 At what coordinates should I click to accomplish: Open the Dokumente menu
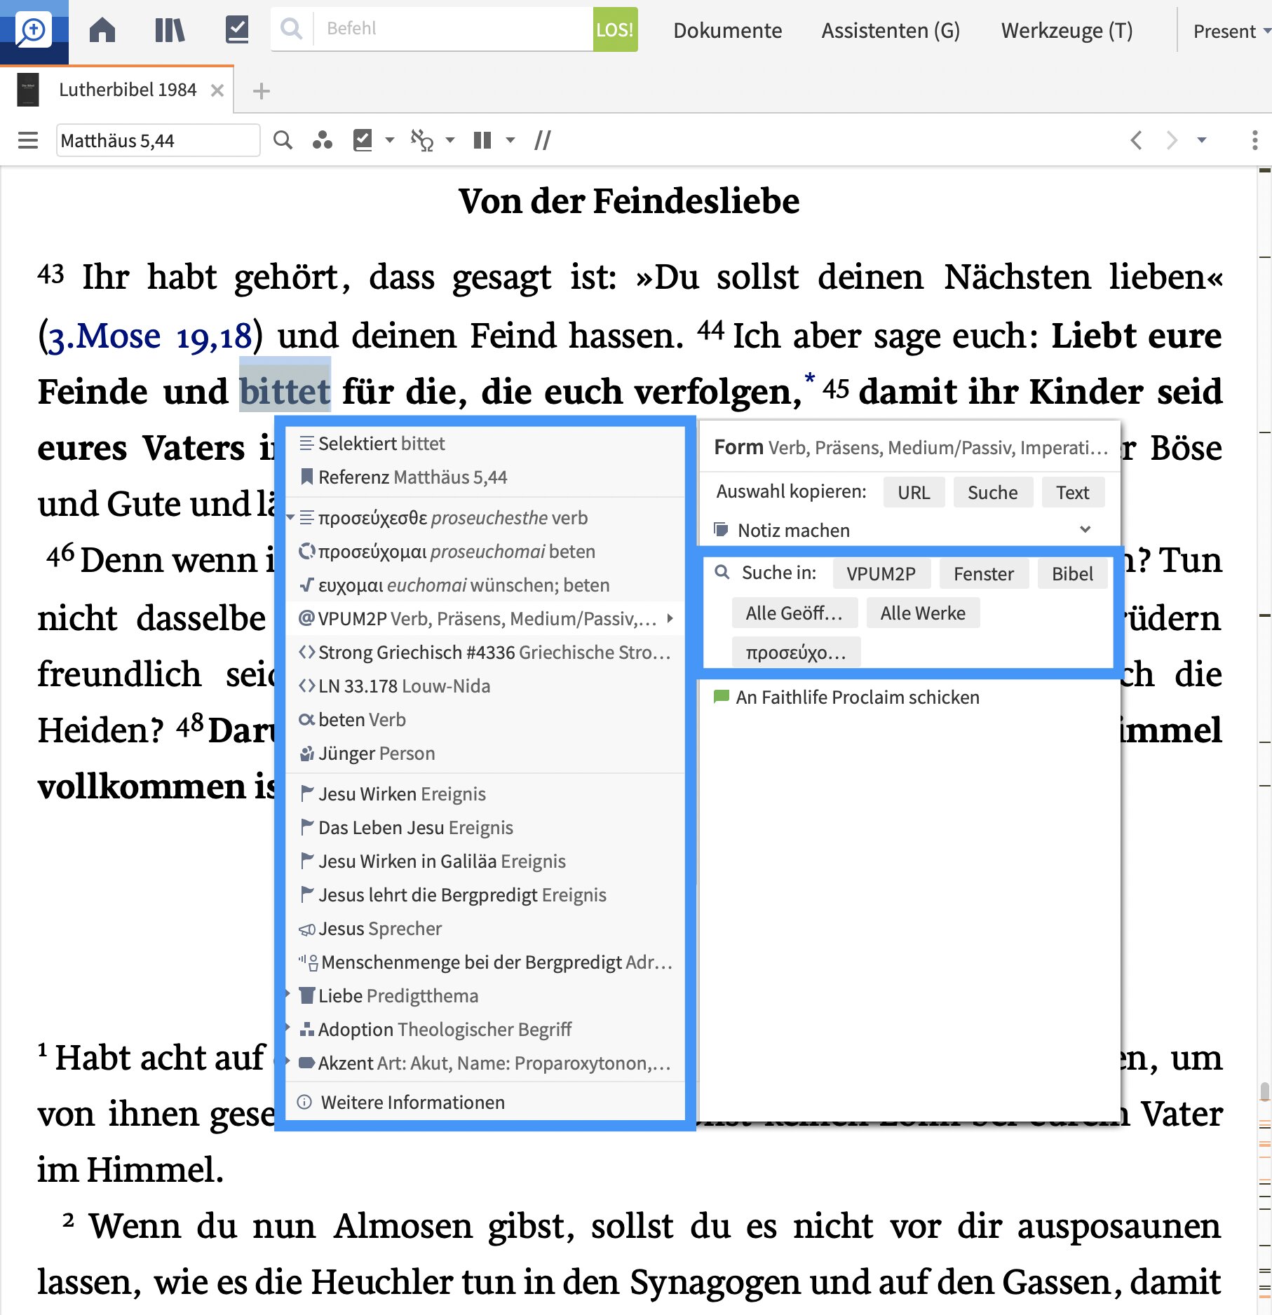click(727, 31)
